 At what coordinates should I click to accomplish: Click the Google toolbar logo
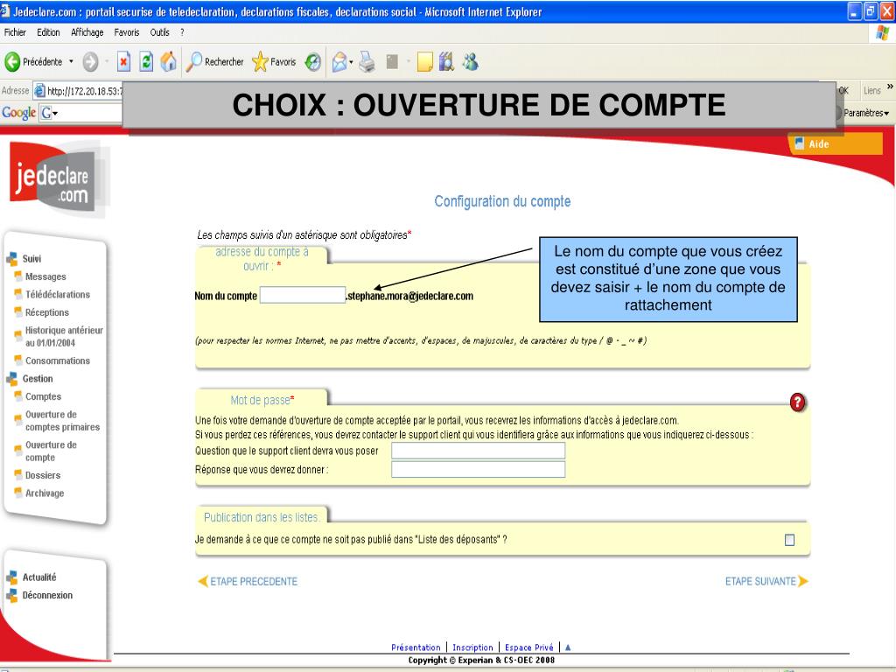click(19, 113)
